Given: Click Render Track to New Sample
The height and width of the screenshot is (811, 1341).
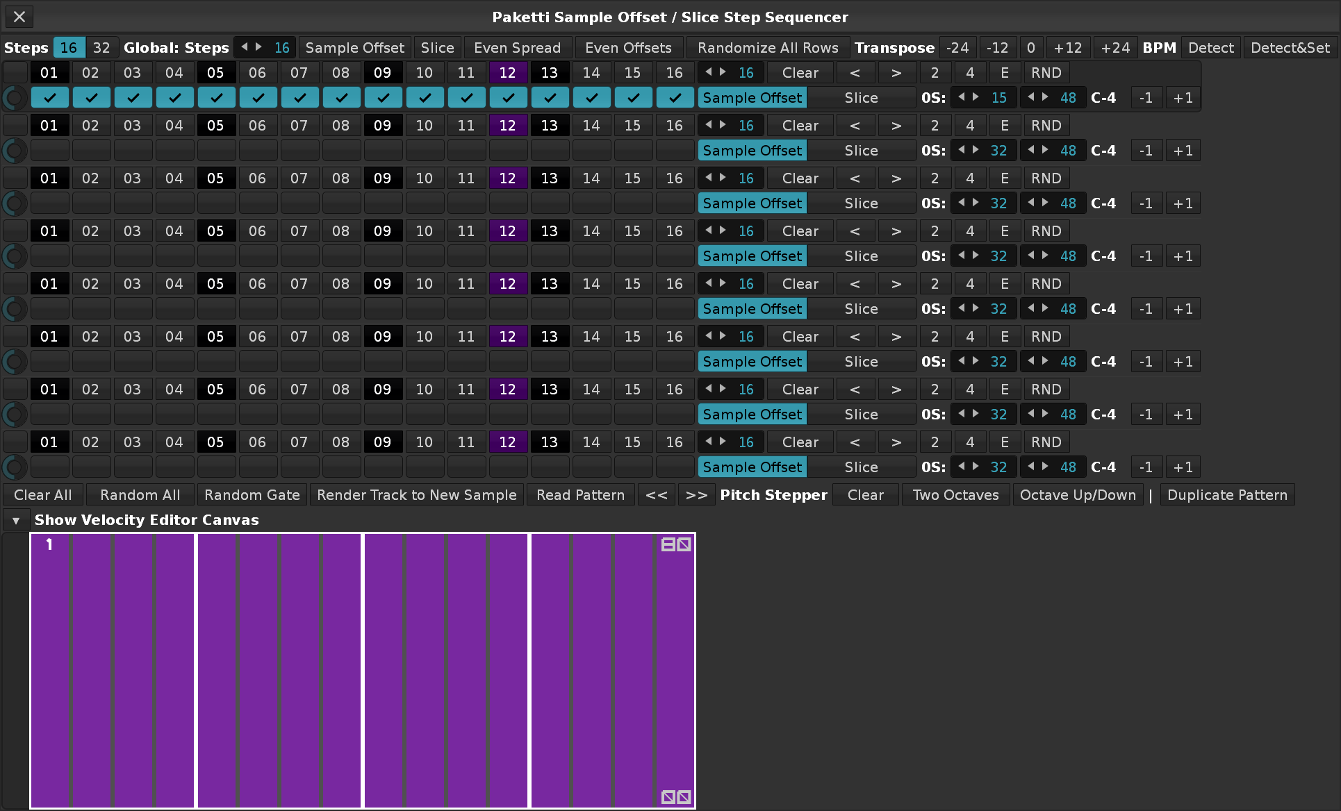Looking at the screenshot, I should pos(417,495).
